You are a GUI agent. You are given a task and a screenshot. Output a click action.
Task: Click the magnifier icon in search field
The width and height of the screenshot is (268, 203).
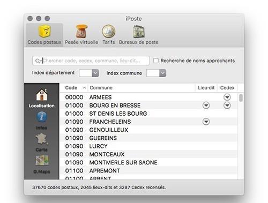click(x=38, y=61)
